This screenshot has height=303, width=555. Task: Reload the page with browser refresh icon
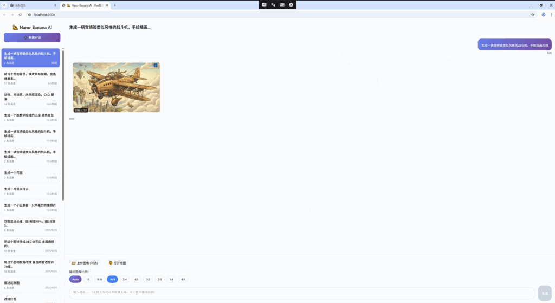pyautogui.click(x=21, y=15)
